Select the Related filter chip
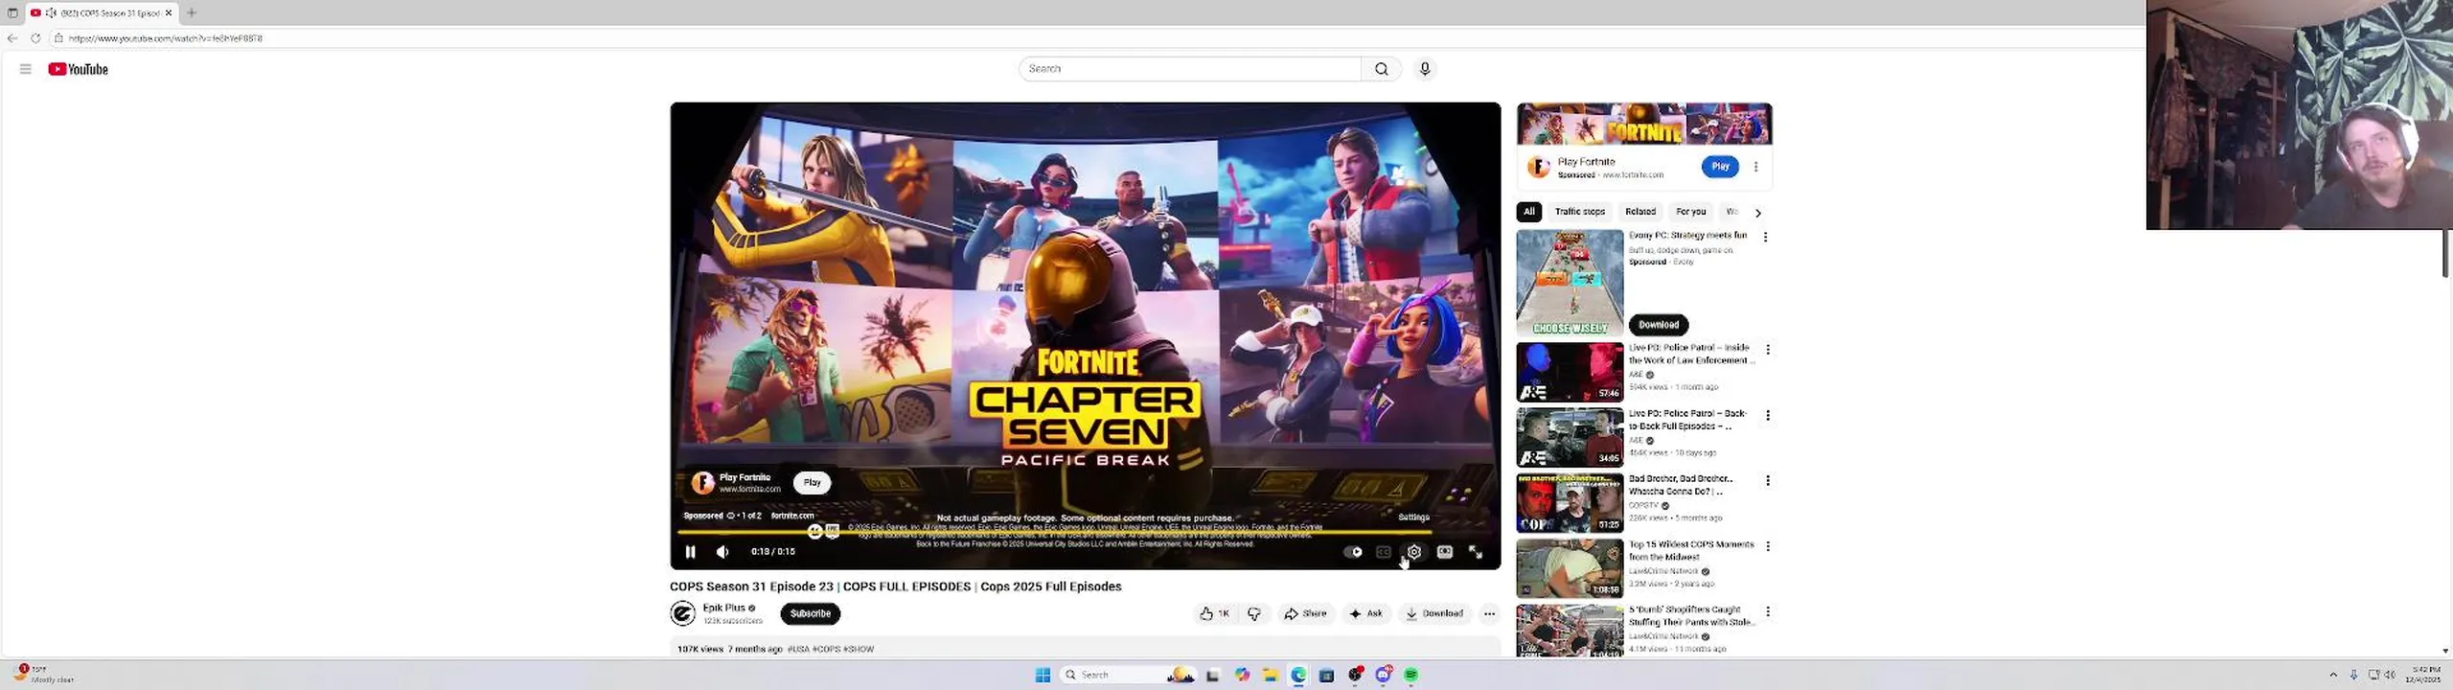This screenshot has width=2453, height=690. pos(1640,212)
